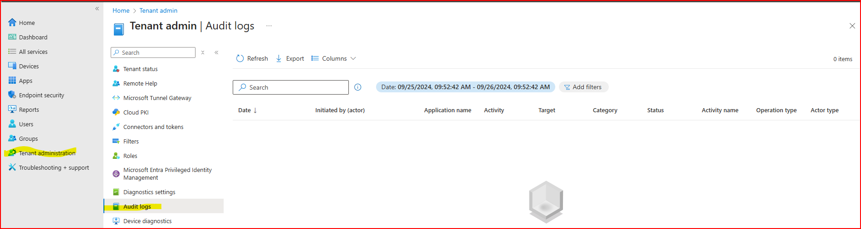Click the info icon beside search box
Viewport: 861px width, 229px height.
pos(358,87)
